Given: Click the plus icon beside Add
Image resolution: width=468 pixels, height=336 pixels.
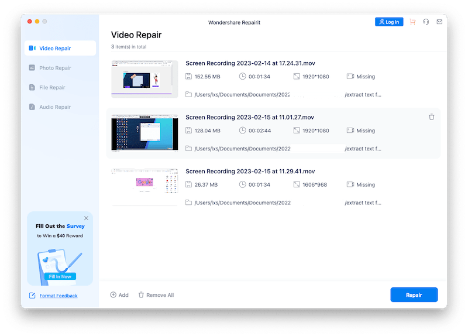Looking at the screenshot, I should click(x=113, y=295).
